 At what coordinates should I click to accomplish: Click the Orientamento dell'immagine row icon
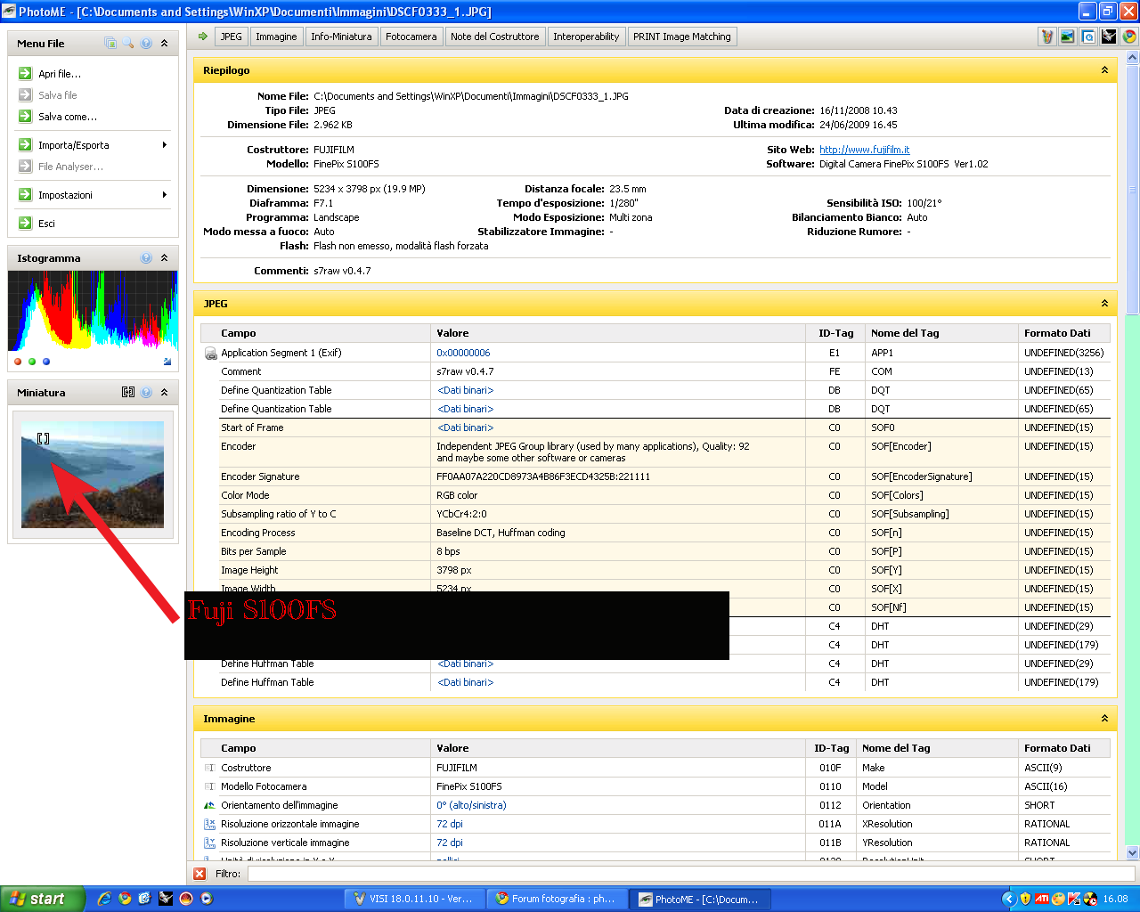(209, 805)
